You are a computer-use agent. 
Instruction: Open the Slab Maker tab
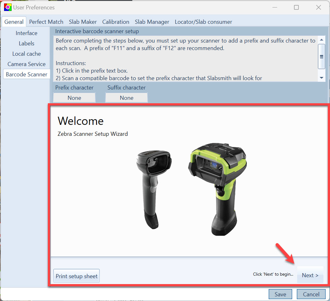83,22
